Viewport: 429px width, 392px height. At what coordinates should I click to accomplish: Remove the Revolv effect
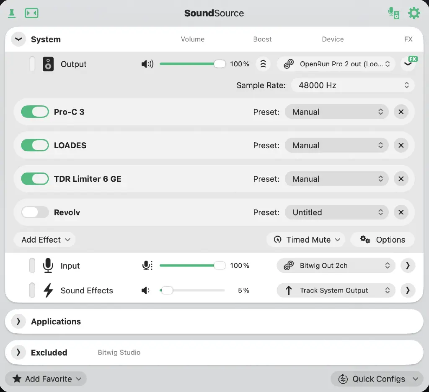pyautogui.click(x=401, y=212)
